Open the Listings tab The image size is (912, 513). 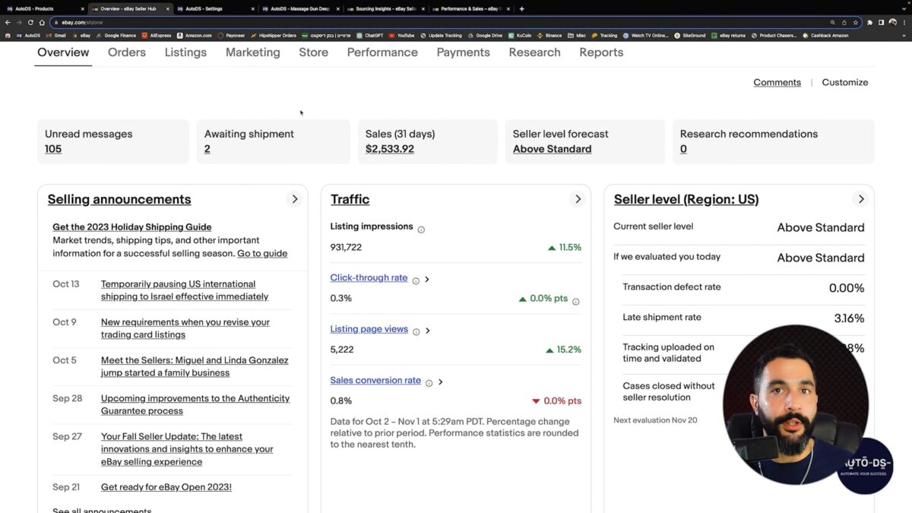(185, 52)
